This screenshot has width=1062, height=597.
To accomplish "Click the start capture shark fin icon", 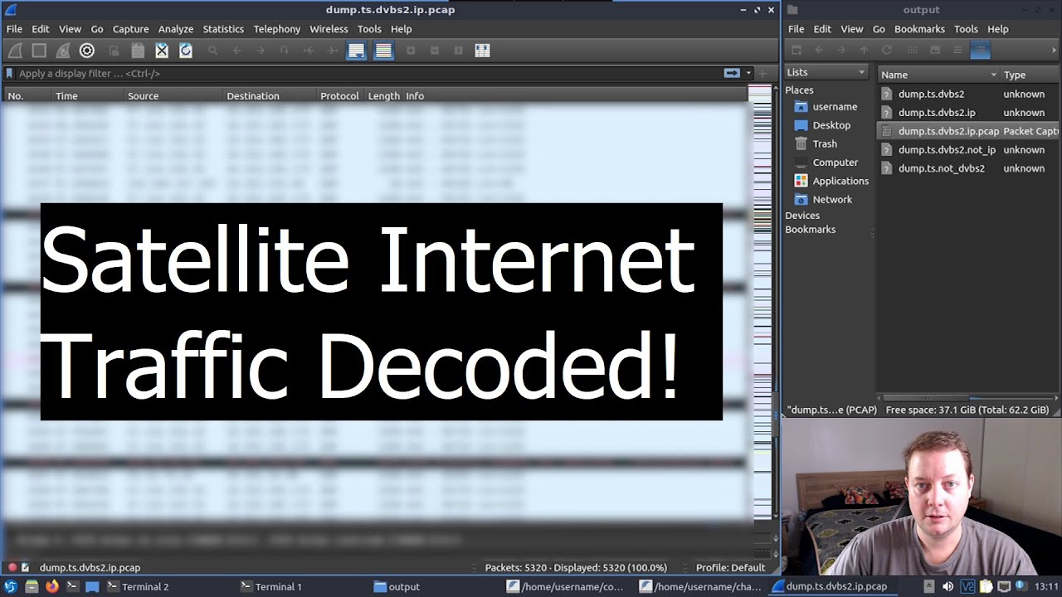I will 14,51.
